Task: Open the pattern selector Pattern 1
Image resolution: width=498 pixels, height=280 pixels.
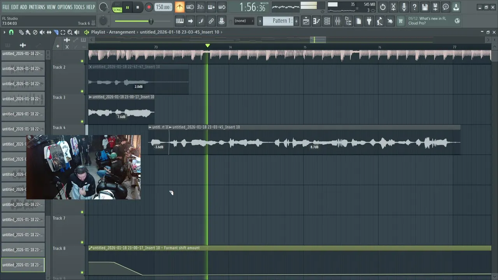Action: pyautogui.click(x=279, y=21)
